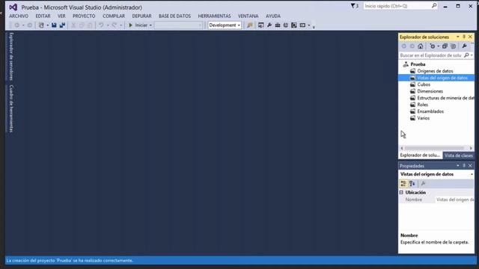Click the New Project toolbar icon
Screen dimensions: 479x269
[41, 25]
